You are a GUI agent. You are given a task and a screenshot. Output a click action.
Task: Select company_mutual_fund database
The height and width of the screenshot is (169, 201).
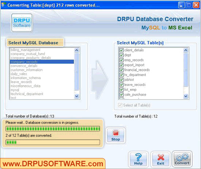[42, 54]
